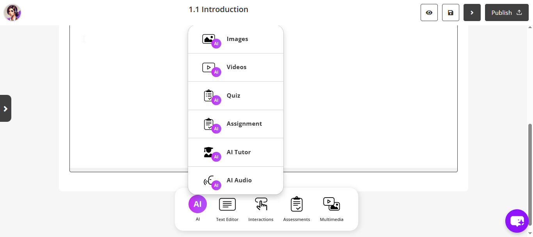
Task: Select Images from the AI menu
Action: pos(236,39)
